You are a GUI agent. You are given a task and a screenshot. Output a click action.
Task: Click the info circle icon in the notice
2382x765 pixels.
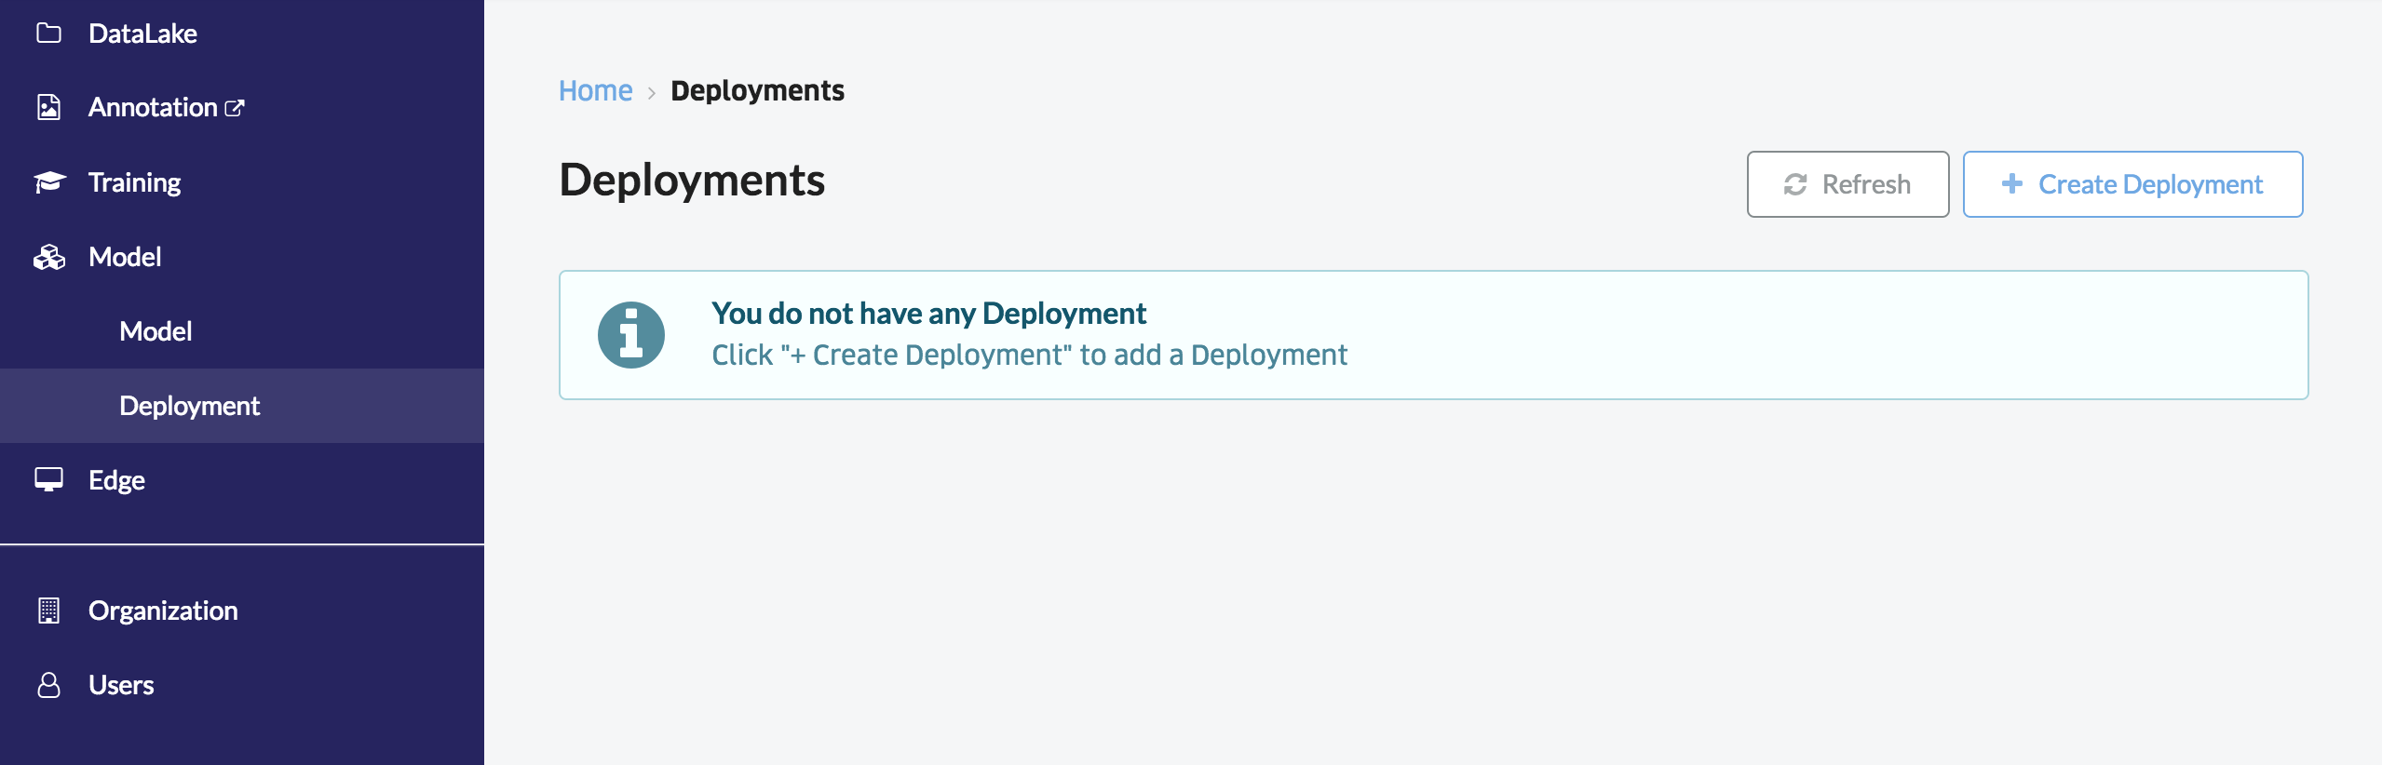pos(631,335)
